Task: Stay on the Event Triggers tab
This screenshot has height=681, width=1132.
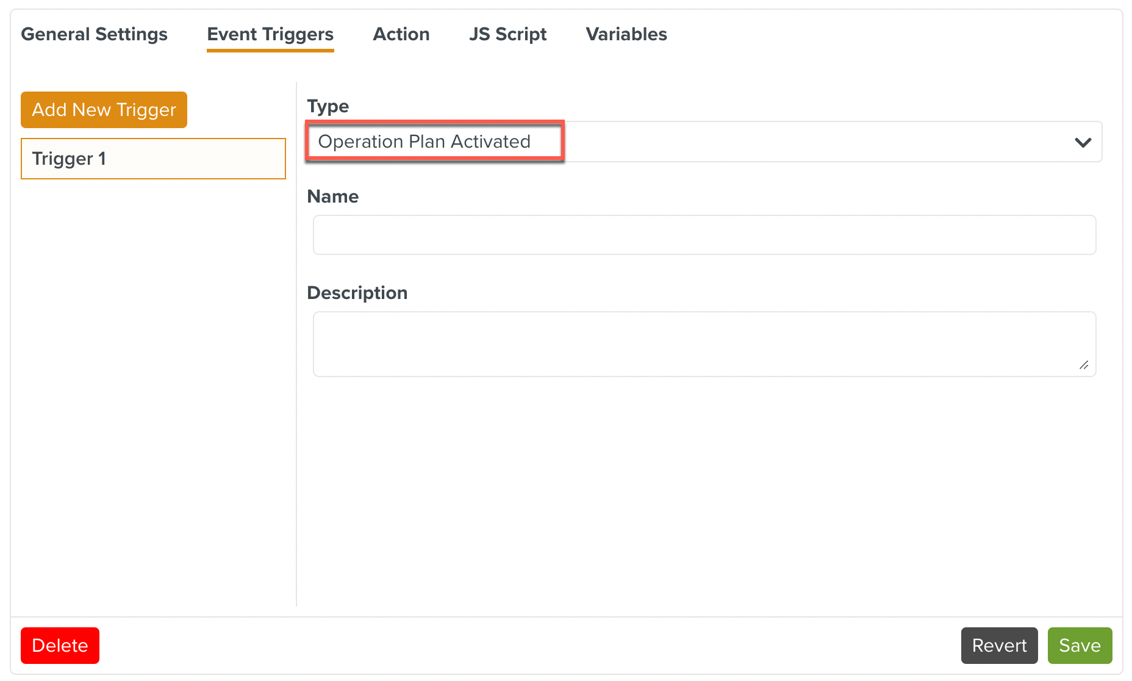Action: click(x=270, y=34)
